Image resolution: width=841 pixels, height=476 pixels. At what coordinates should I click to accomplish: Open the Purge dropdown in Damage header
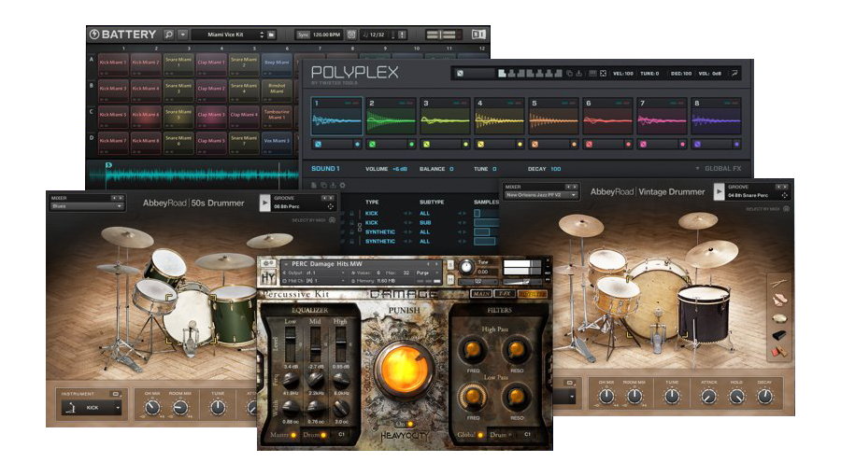pos(426,273)
